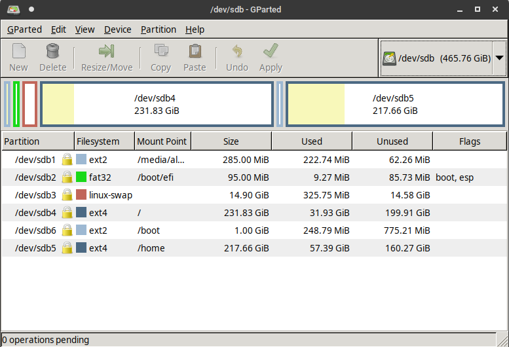
Task: Apply all operations with checkmark icon
Action: pyautogui.click(x=271, y=51)
